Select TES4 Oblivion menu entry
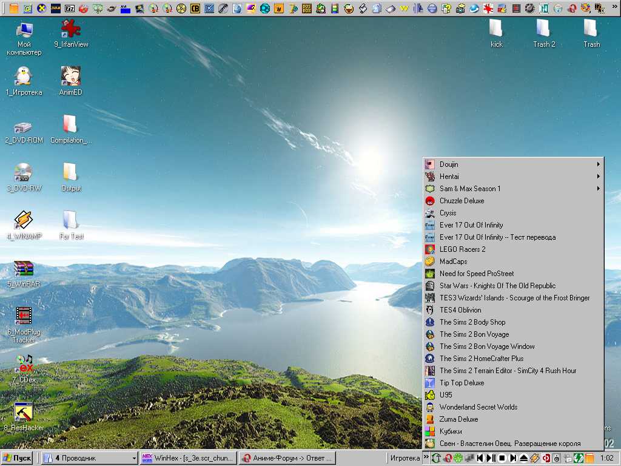This screenshot has height=466, width=621. (513, 310)
